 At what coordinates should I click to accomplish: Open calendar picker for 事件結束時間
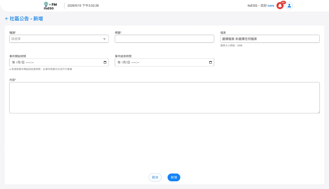pos(211,62)
